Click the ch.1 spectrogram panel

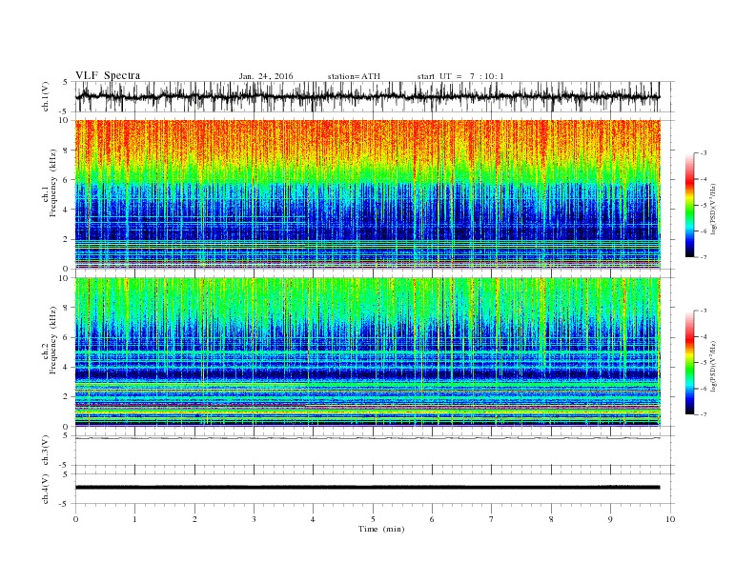pos(368,194)
